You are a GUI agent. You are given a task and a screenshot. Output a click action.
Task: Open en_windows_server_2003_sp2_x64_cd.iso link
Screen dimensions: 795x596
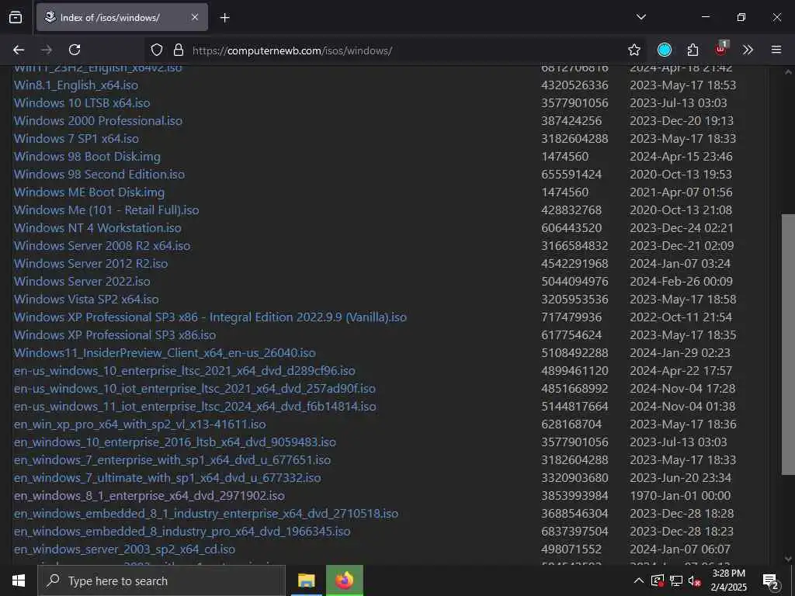pyautogui.click(x=125, y=549)
